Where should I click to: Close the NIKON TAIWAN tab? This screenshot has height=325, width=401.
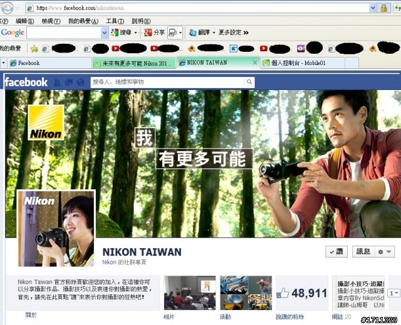pos(255,62)
